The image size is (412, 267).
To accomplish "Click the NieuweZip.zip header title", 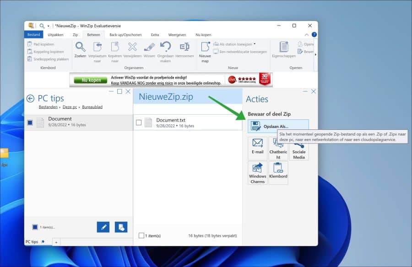I will tap(166, 96).
